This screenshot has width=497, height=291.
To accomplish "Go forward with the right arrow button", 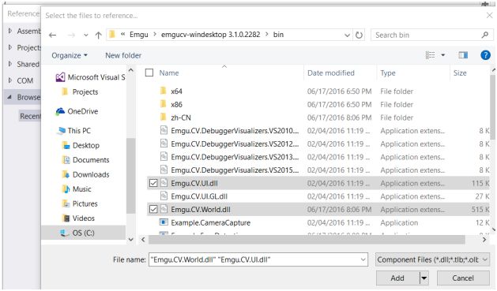I will click(71, 35).
